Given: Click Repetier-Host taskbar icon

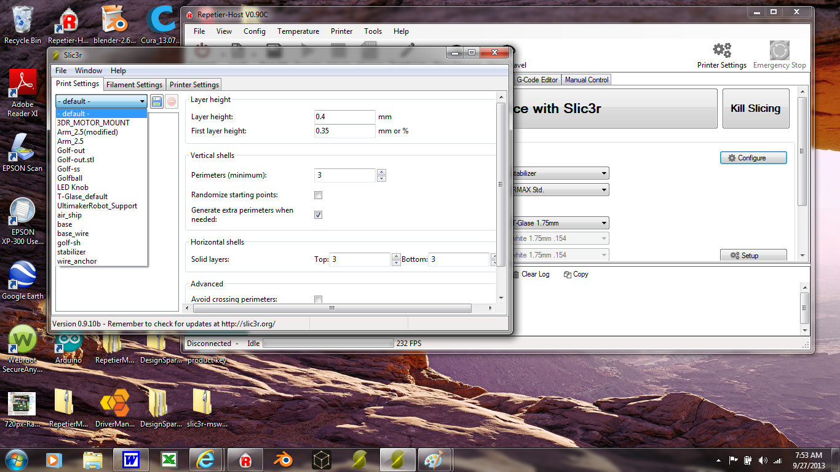Looking at the screenshot, I should (x=245, y=460).
